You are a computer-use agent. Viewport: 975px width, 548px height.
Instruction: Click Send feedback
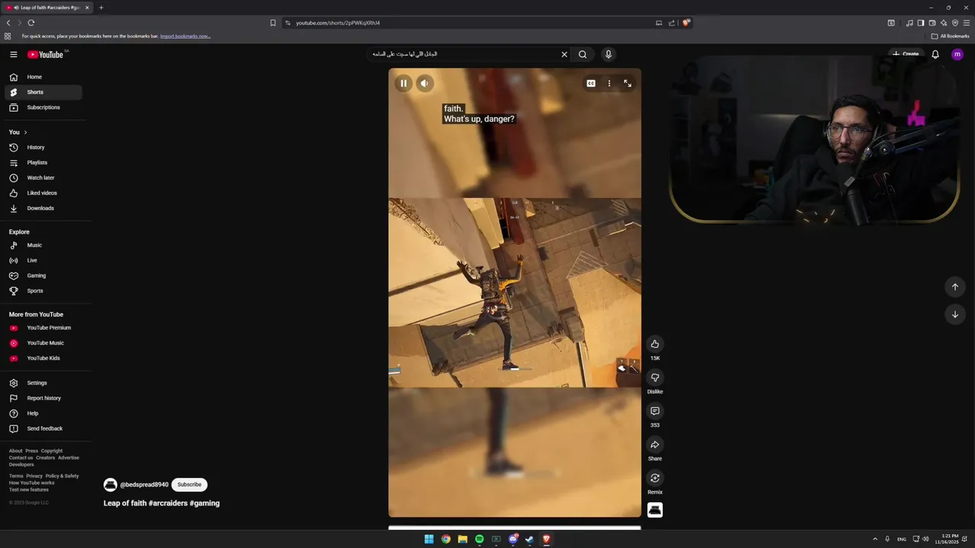pyautogui.click(x=43, y=429)
